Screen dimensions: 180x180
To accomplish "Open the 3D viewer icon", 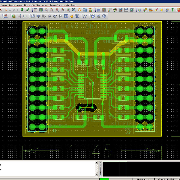I will pos(85,10).
